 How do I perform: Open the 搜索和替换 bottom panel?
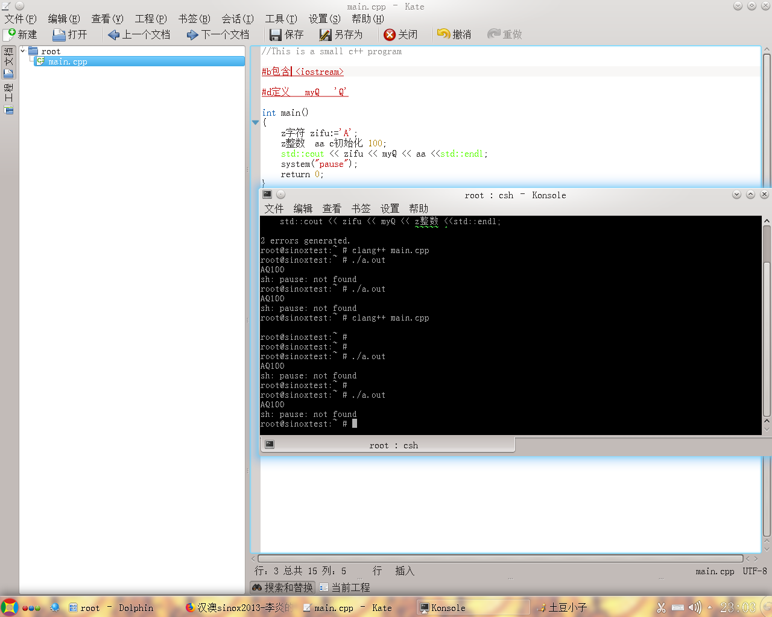click(282, 587)
